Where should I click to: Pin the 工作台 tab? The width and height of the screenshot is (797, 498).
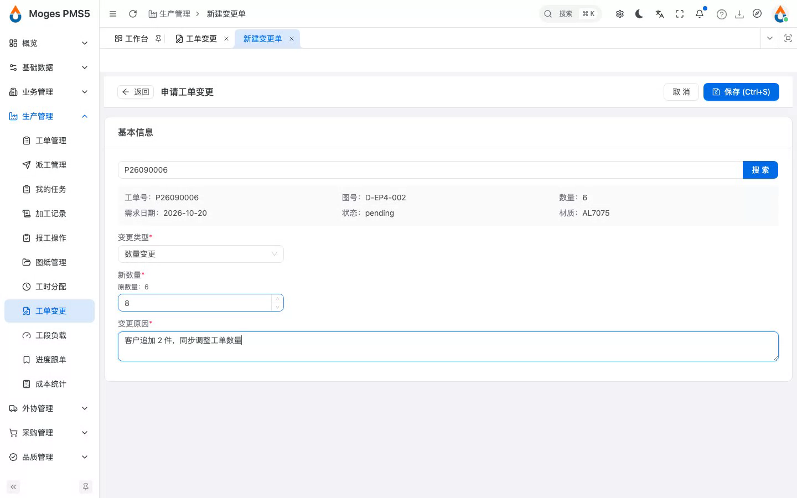pos(158,39)
